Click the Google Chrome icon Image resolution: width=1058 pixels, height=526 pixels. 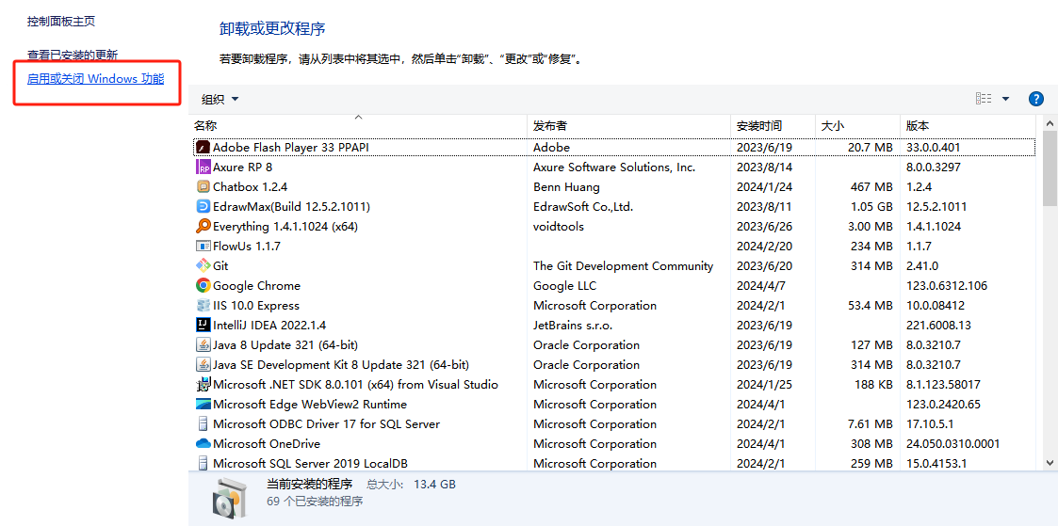pos(203,285)
